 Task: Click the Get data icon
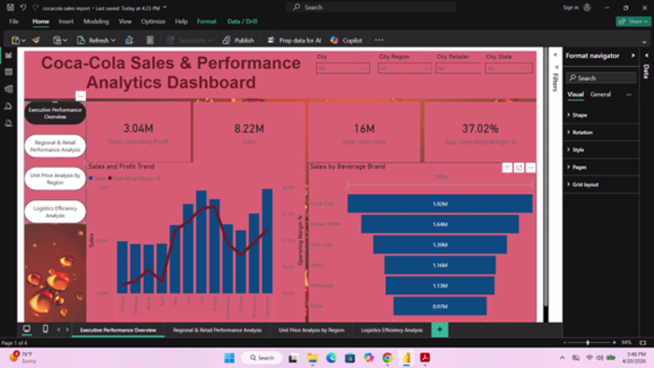(58, 40)
